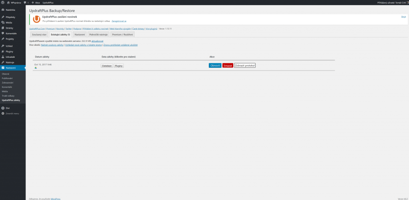Open Nástroje wrench icon in sidebar
This screenshot has height=200, width=409.
3,63
